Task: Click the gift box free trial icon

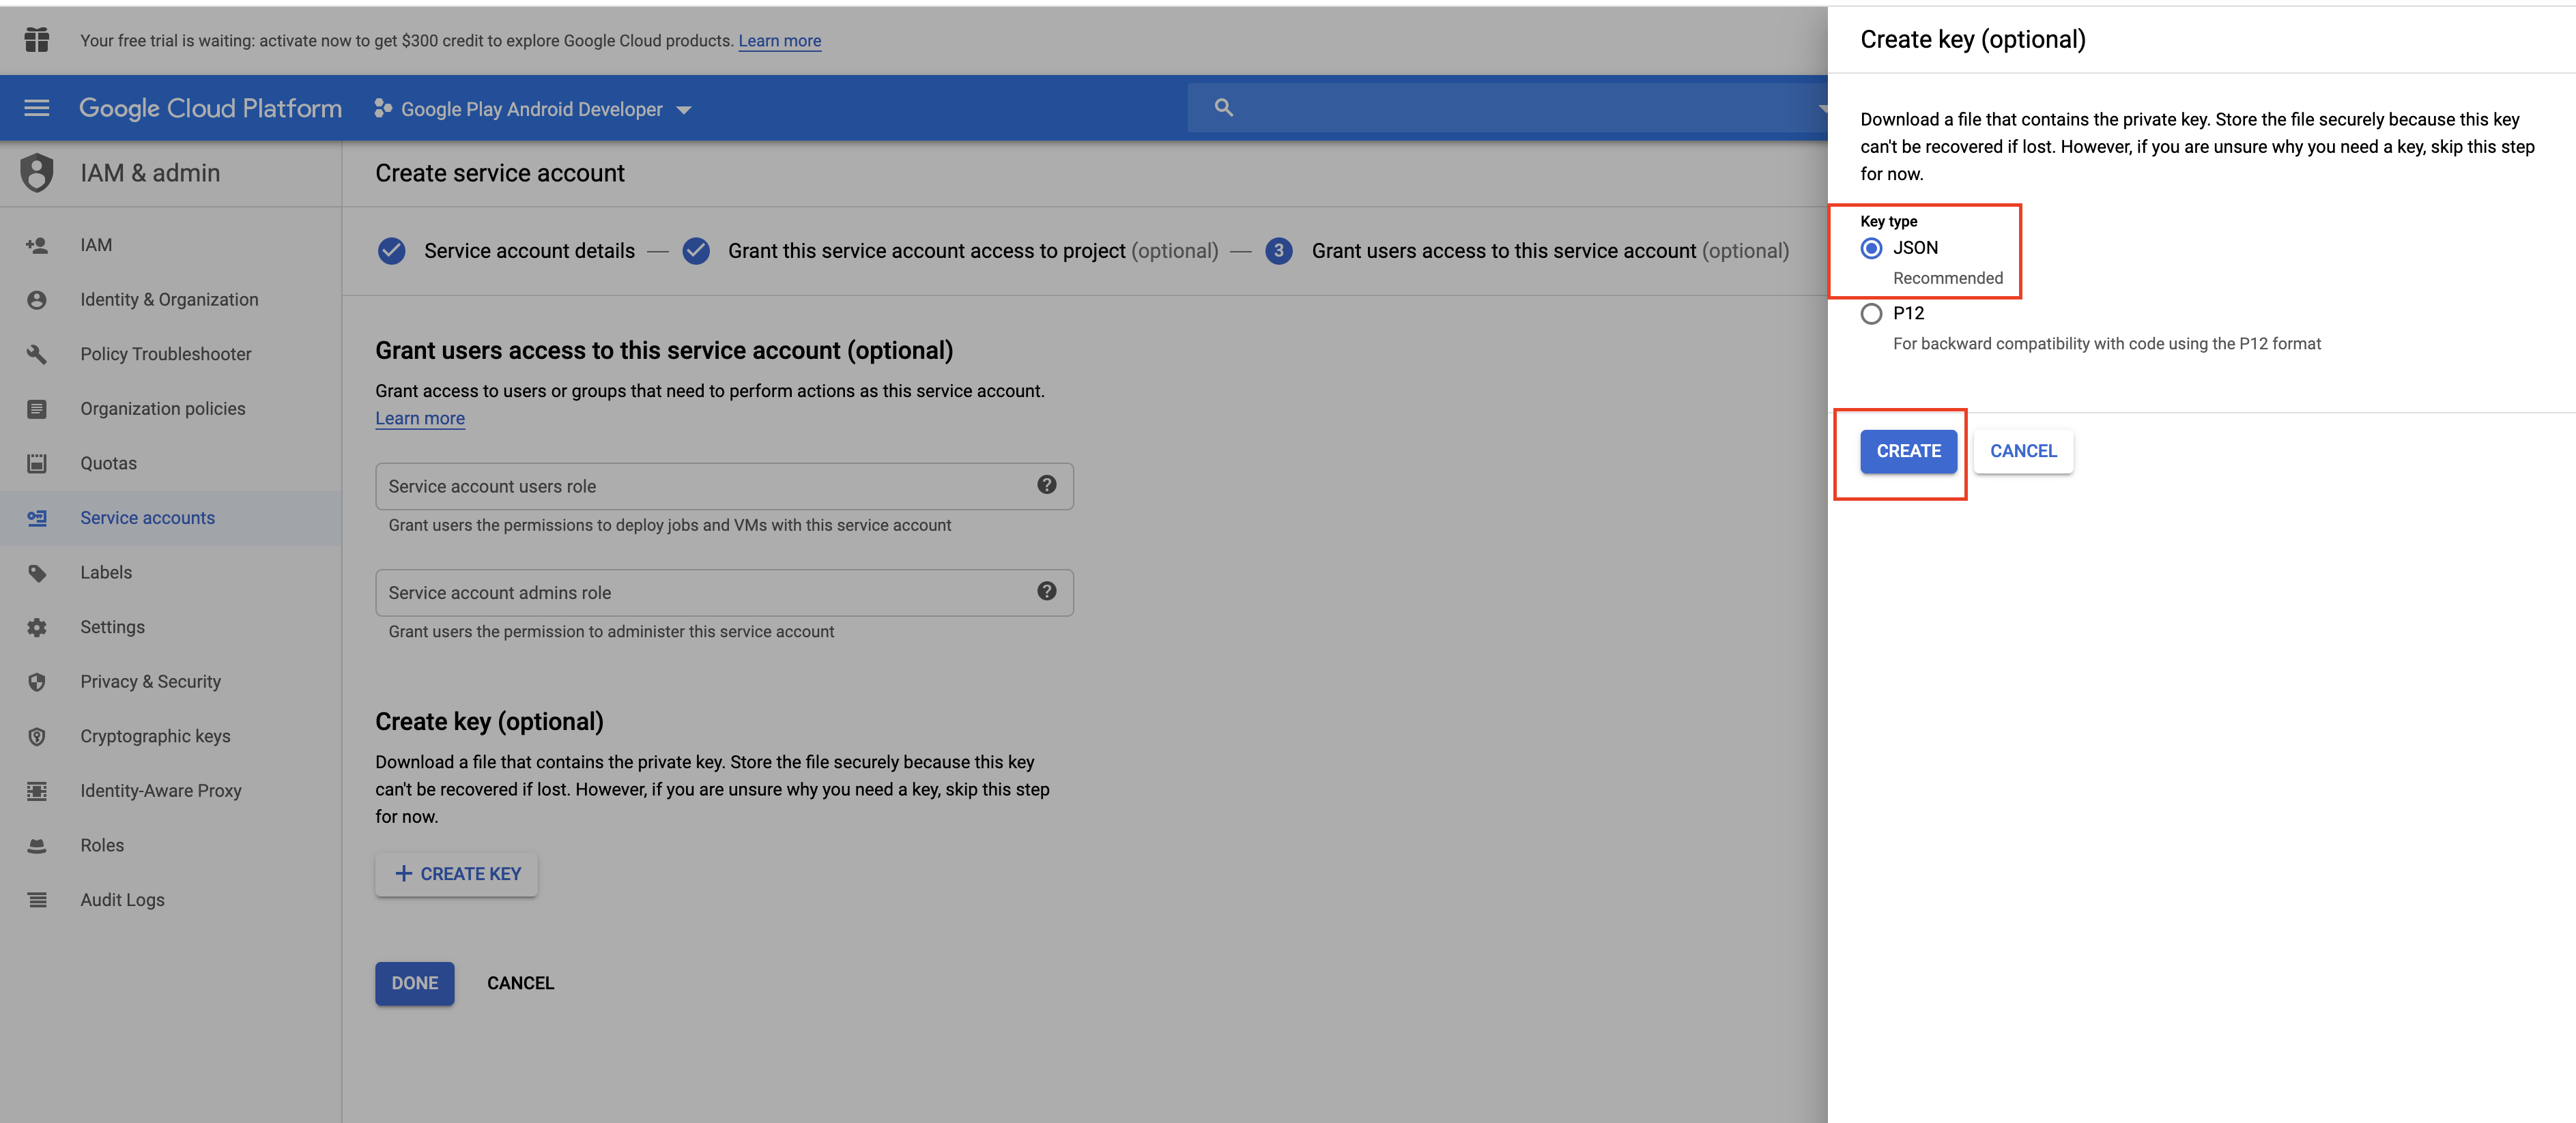Action: 37,40
